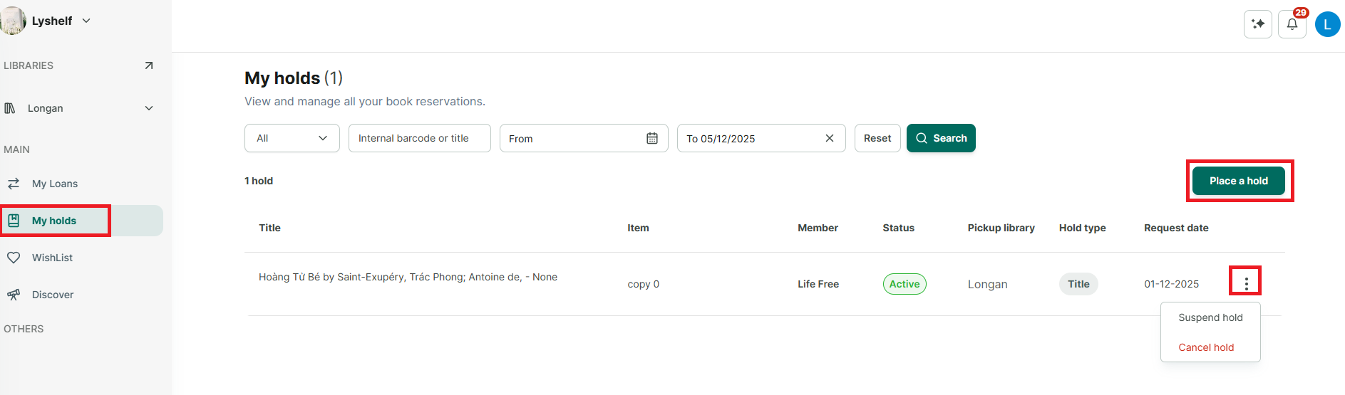
Task: Click the Hold type column header
Action: pos(1082,228)
